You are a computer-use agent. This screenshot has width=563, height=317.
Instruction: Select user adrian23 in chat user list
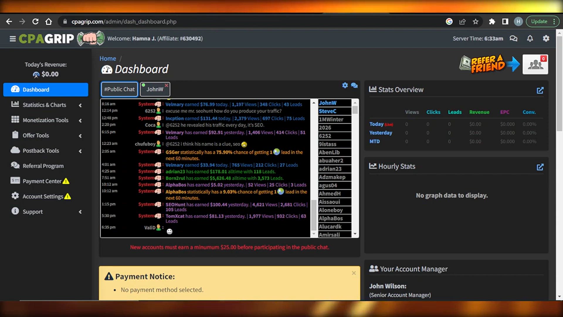(335, 169)
